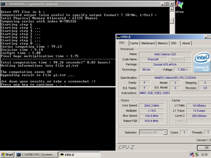
Task: Select the CPU-Z taskbar button
Action: pos(80,155)
